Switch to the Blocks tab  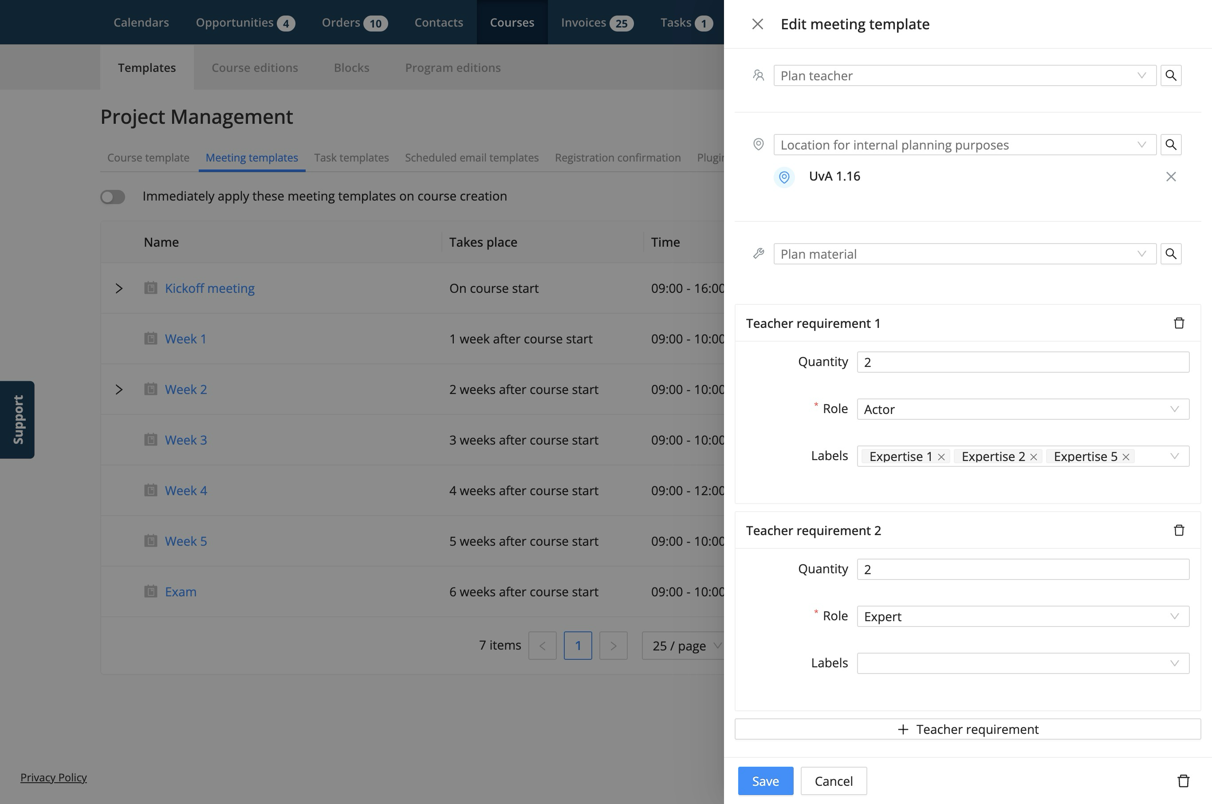click(x=352, y=68)
